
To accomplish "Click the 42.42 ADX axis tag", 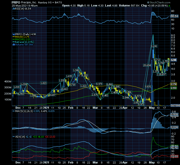I will pyautogui.click(x=174, y=148).
